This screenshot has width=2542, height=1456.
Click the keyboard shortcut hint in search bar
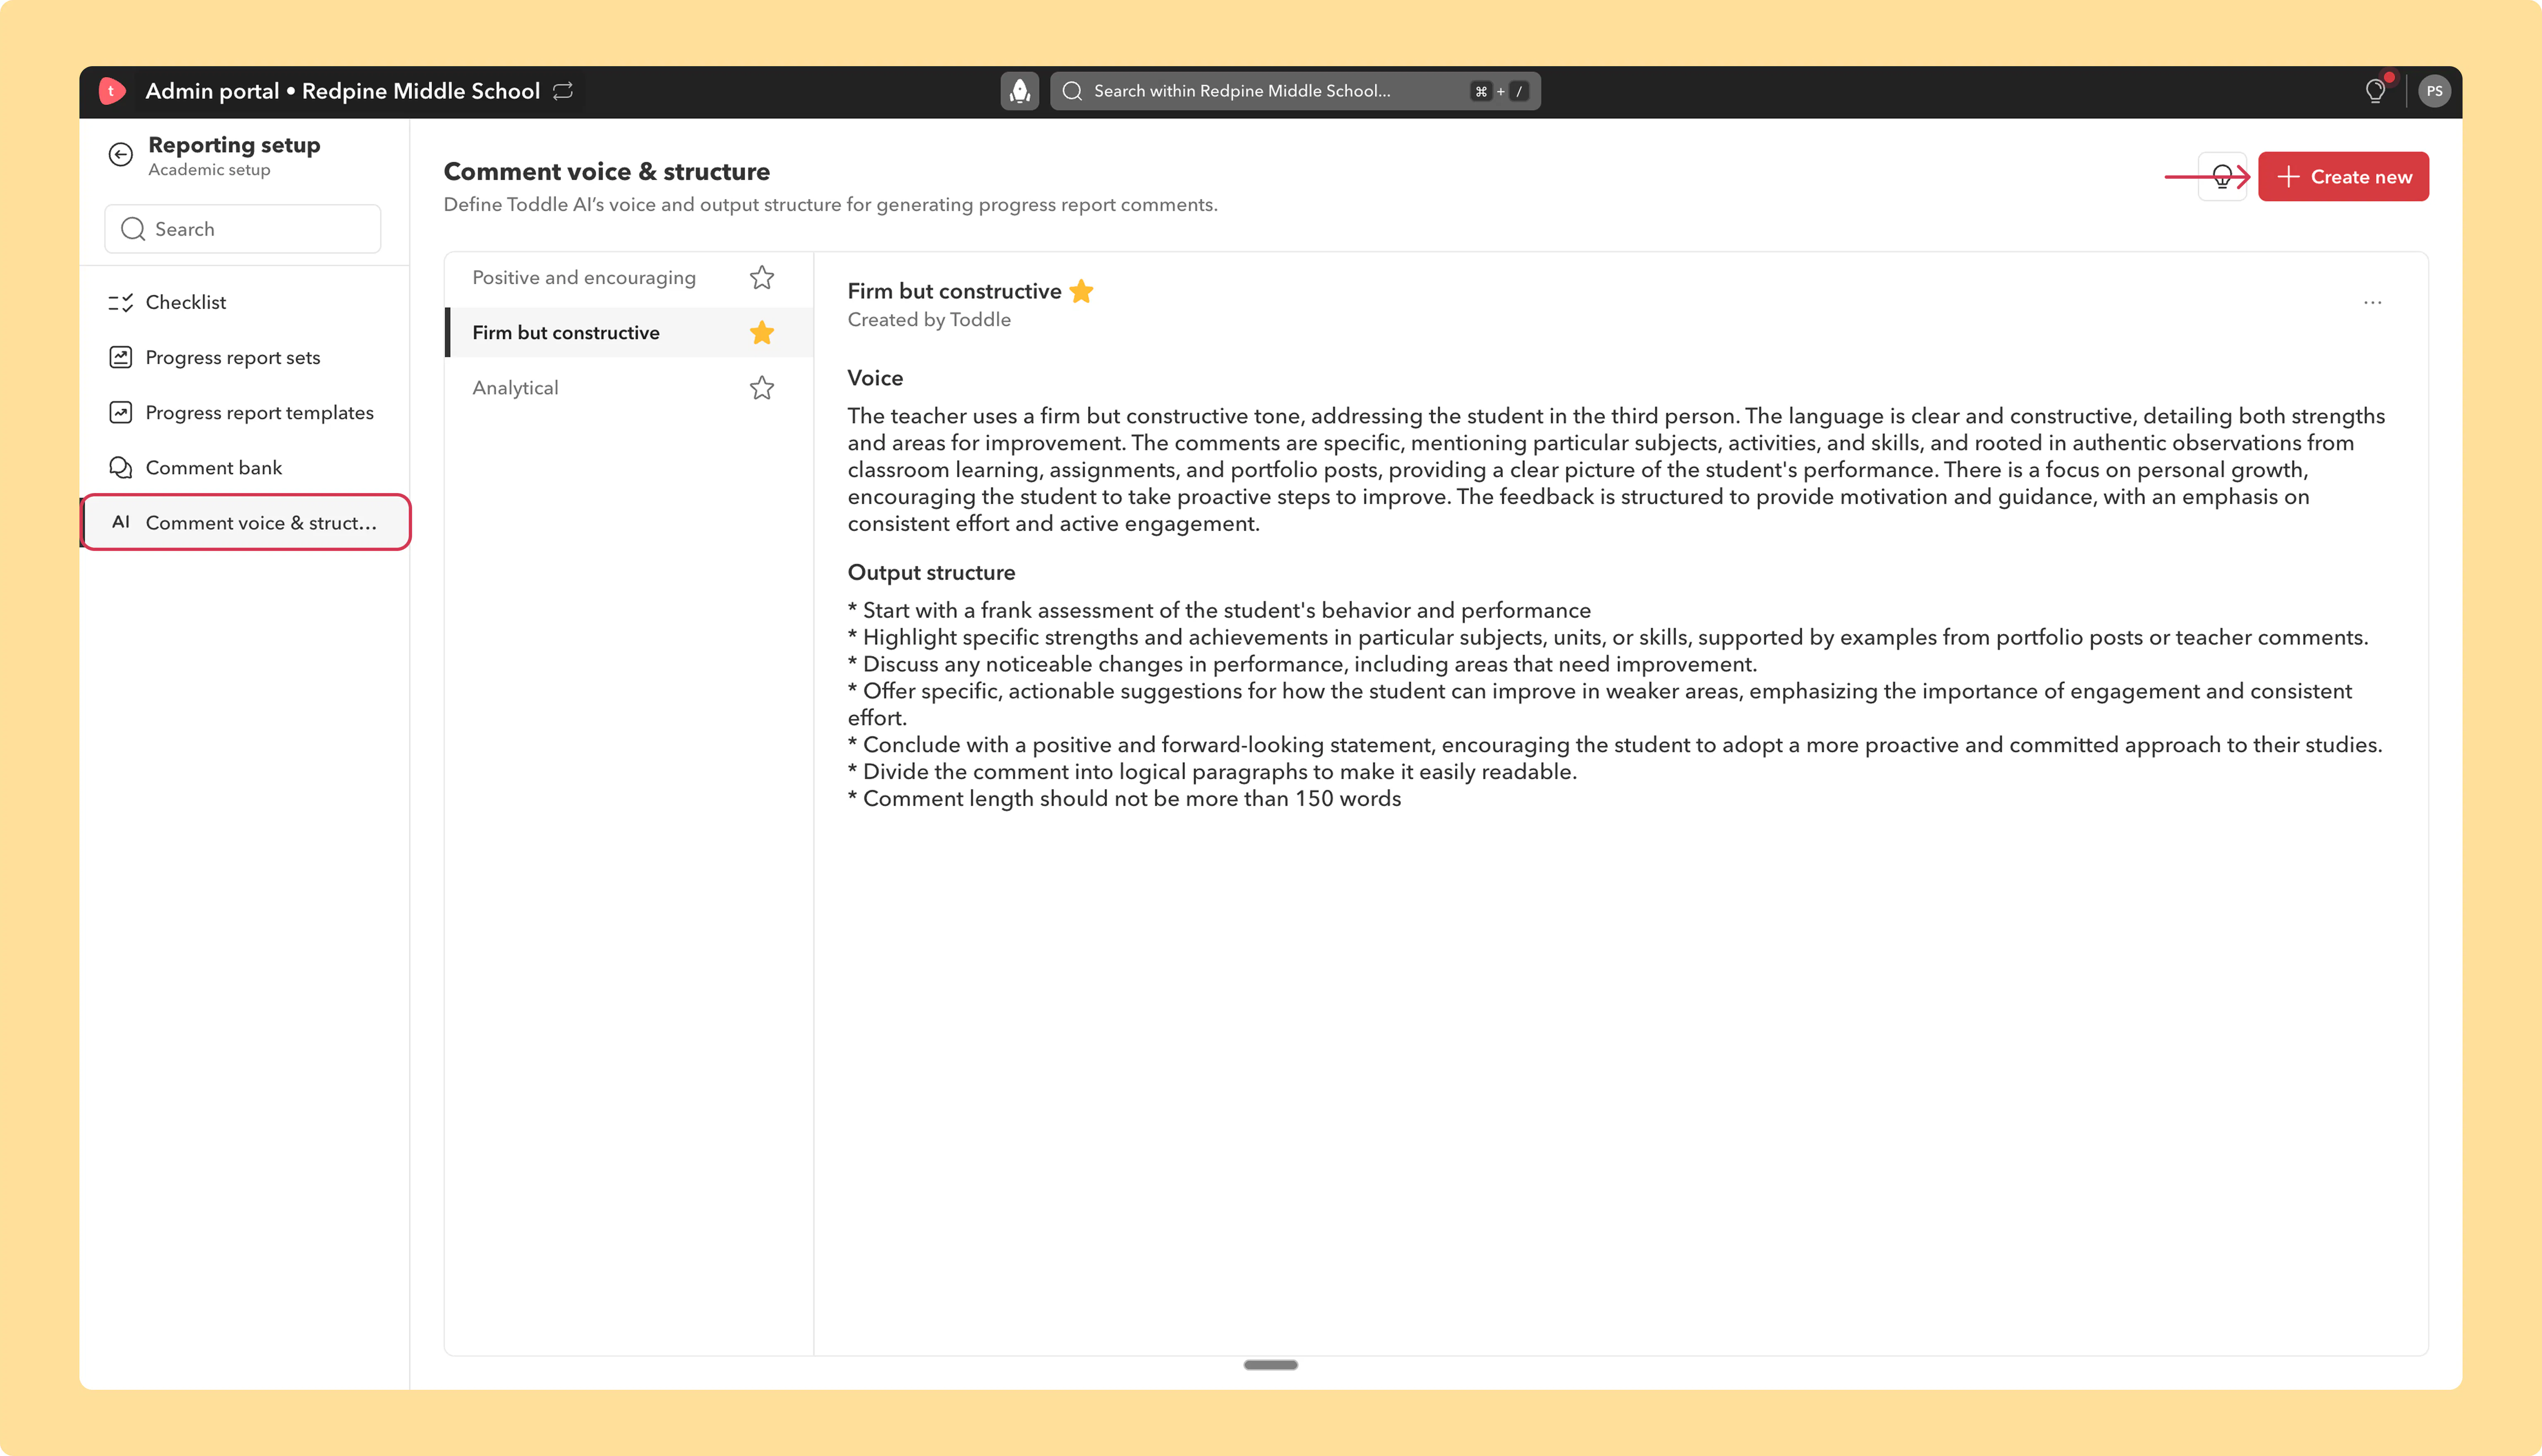(1499, 91)
